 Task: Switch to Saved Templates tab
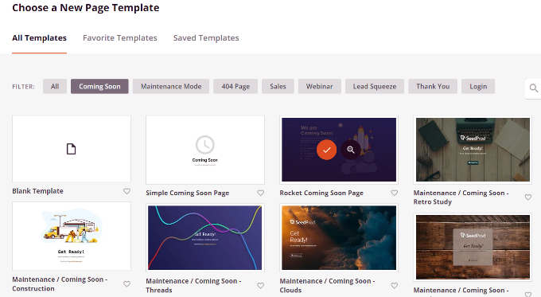(x=206, y=38)
